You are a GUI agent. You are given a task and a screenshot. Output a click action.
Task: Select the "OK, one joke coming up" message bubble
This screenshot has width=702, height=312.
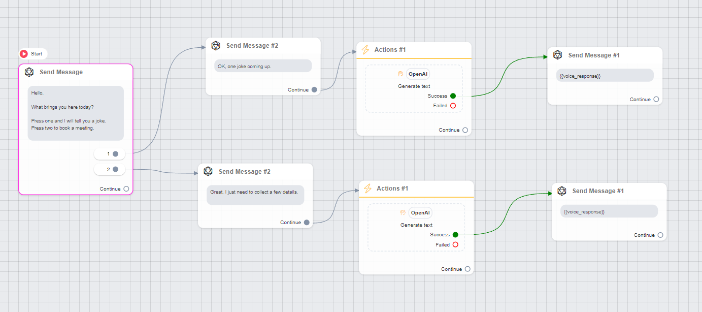click(262, 66)
